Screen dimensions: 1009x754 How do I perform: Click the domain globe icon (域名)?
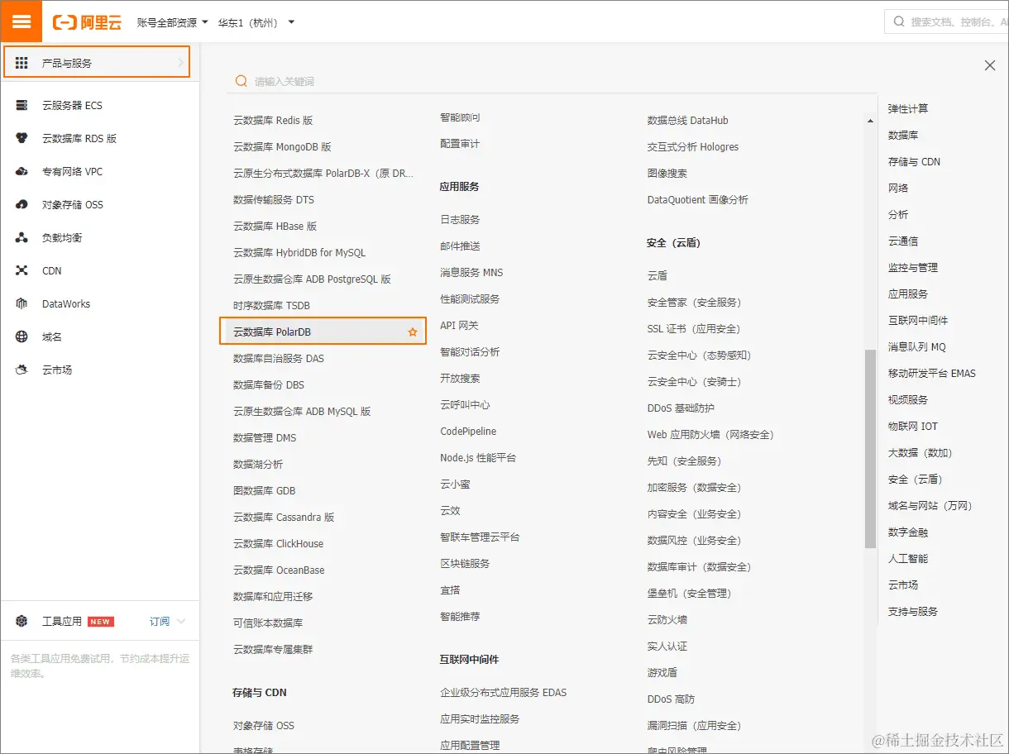[22, 336]
